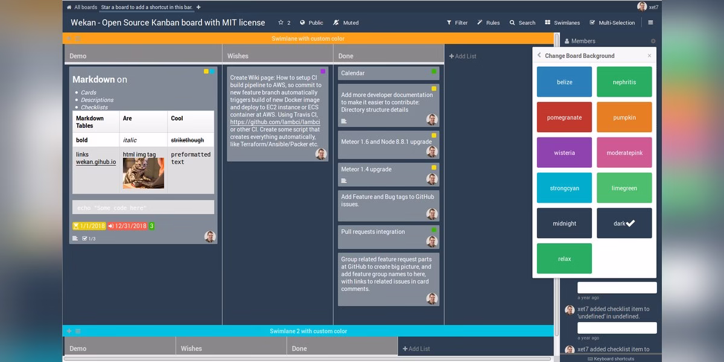Viewport: 724px width, 362px height.
Task: Click the Members heading icon in sidebar
Action: (567, 41)
